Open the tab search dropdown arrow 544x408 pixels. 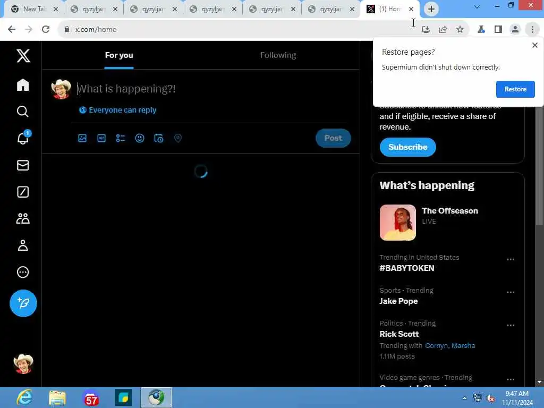(477, 7)
